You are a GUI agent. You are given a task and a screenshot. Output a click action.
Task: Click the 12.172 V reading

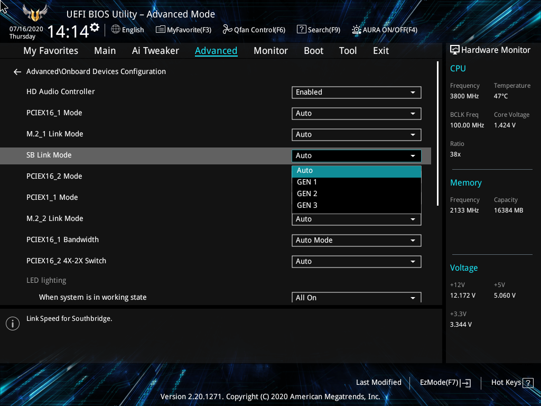pyautogui.click(x=462, y=296)
